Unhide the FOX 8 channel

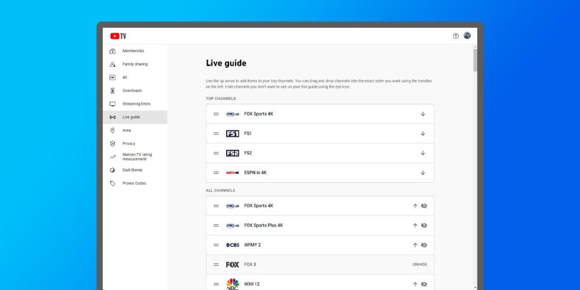(x=419, y=264)
